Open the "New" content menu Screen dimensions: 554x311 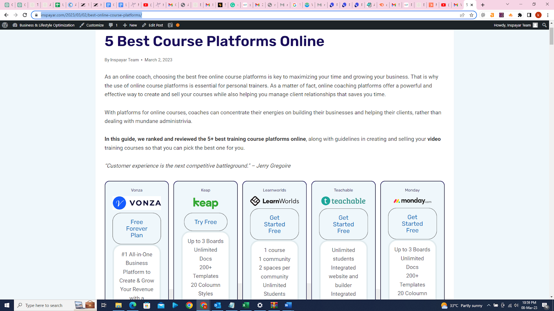[x=130, y=25]
